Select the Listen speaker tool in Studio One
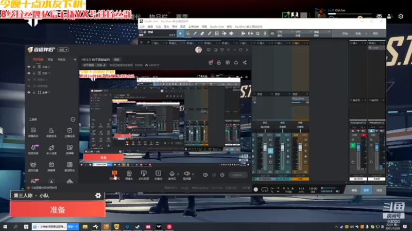Viewport: 412px width, 231px height. pos(231,33)
